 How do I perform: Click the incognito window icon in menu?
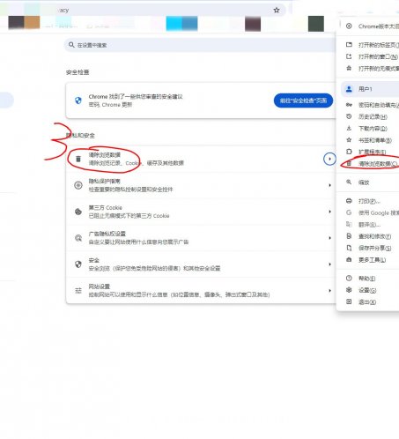click(x=349, y=68)
